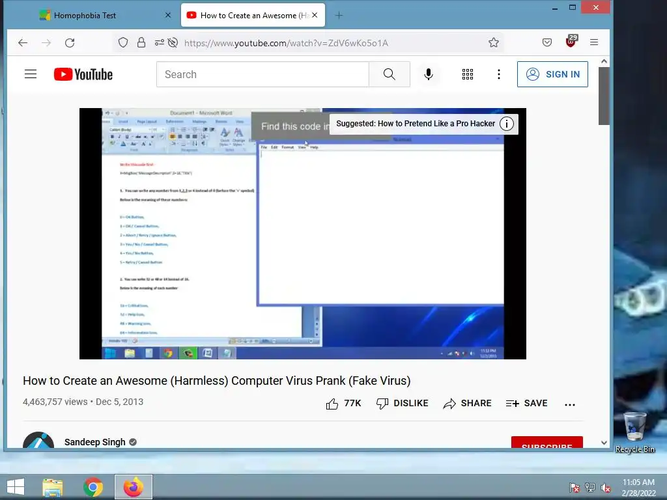Go to YouTube home via the logo

83,74
